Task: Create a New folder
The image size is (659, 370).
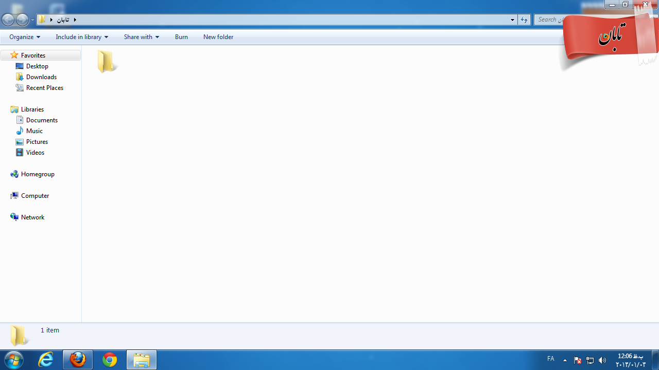Action: (x=218, y=37)
